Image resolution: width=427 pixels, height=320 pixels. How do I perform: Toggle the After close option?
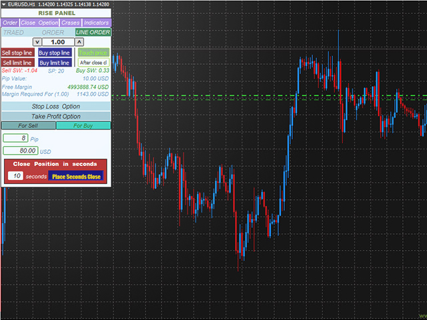(93, 63)
